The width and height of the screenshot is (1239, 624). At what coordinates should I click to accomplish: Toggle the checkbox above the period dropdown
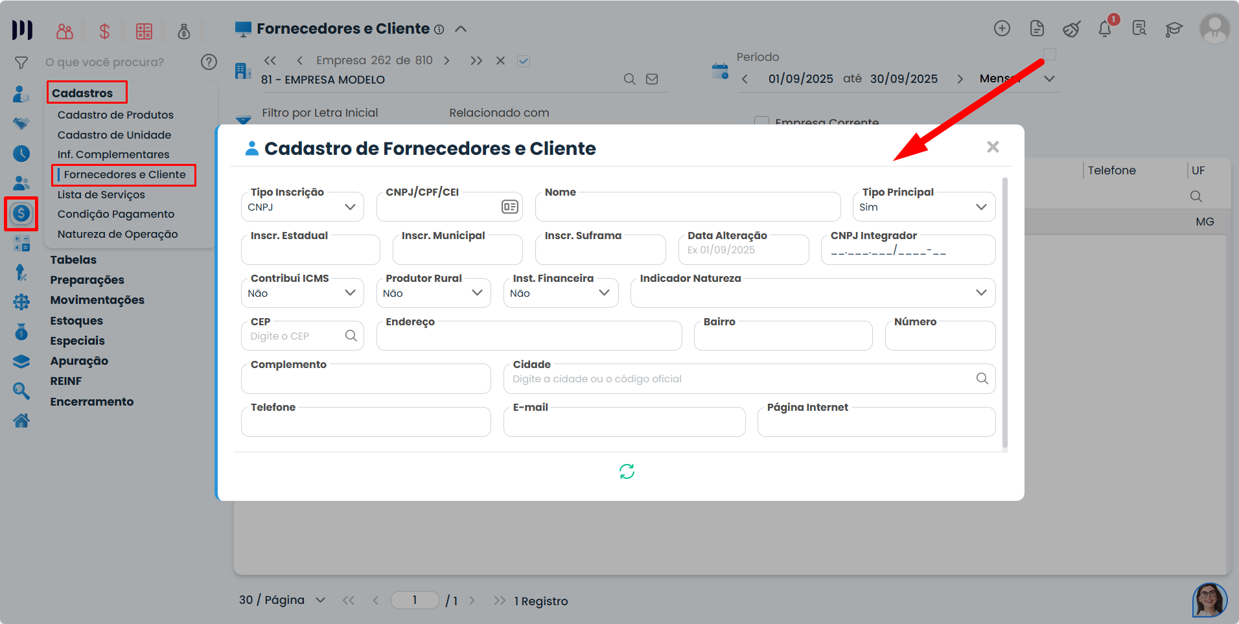click(x=1050, y=54)
